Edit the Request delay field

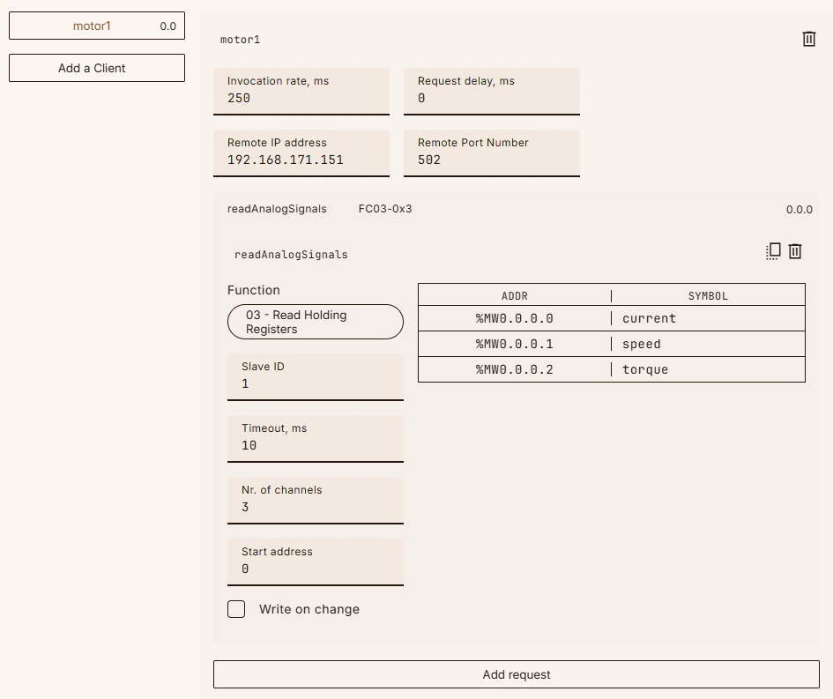491,92
